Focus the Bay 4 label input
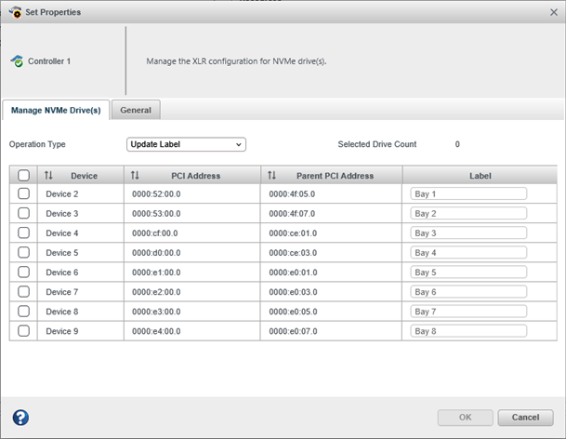Viewport: 566px width, 439px height. tap(468, 252)
